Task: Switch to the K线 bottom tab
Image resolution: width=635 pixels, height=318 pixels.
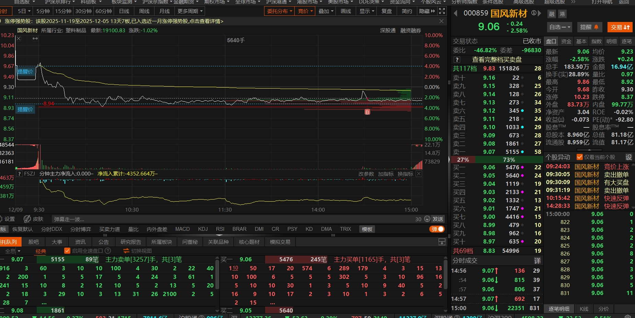Action: click(x=584, y=309)
